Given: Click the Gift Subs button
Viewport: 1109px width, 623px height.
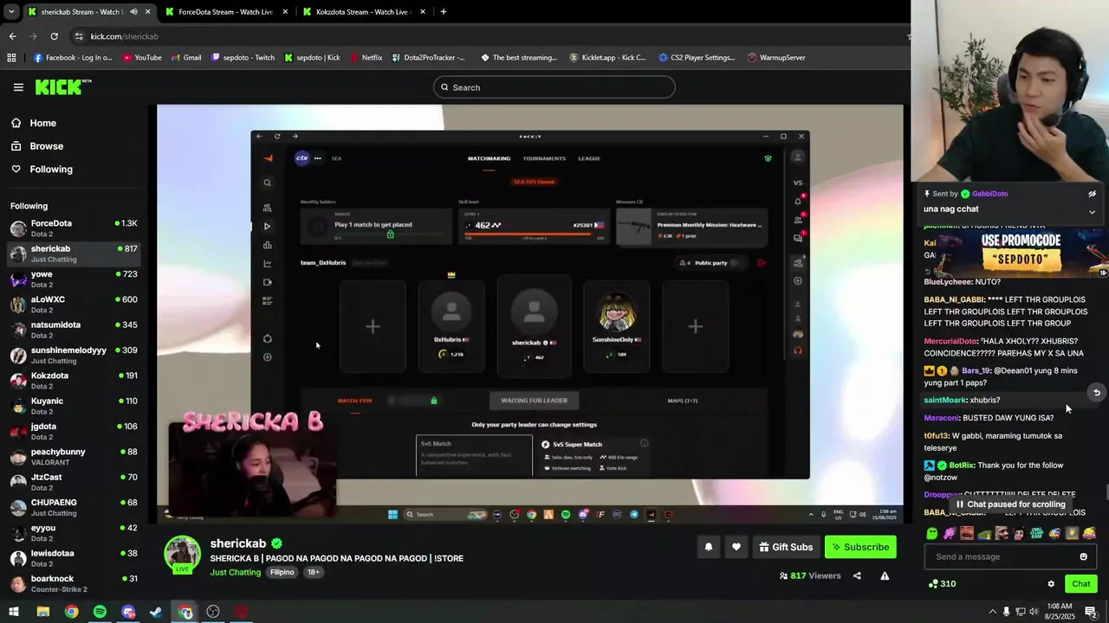Looking at the screenshot, I should 786,547.
